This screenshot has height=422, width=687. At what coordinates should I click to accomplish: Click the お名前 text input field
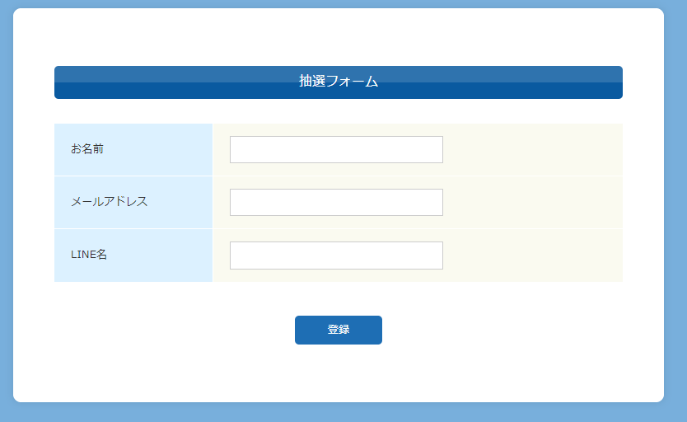pyautogui.click(x=336, y=150)
